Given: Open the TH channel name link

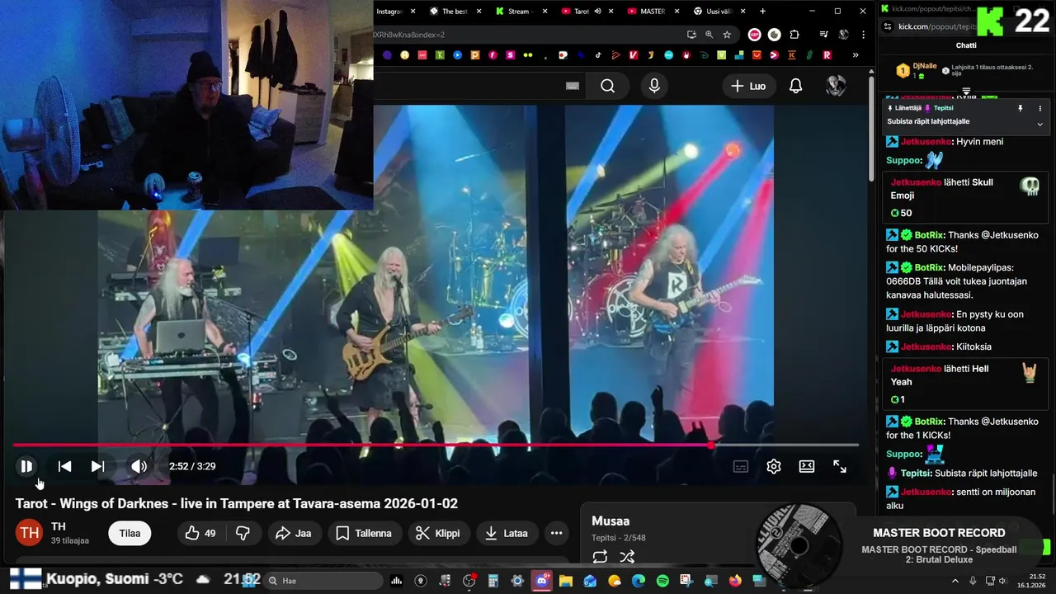Looking at the screenshot, I should [59, 526].
